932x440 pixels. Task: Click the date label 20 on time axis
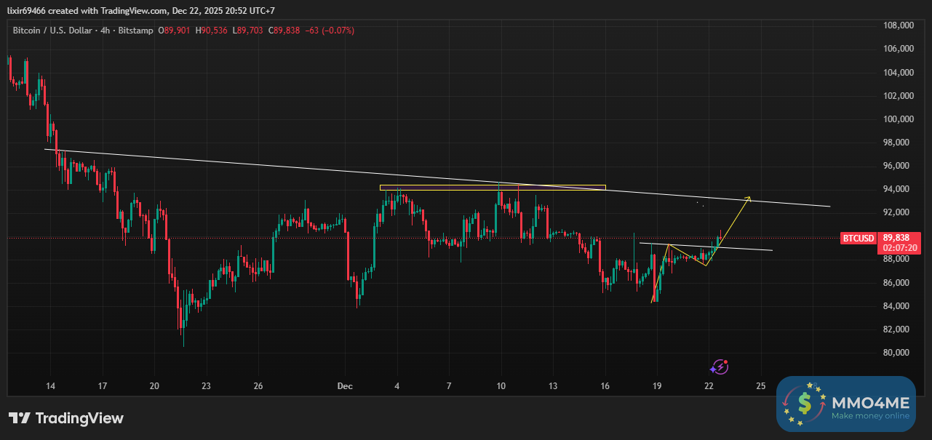click(154, 385)
